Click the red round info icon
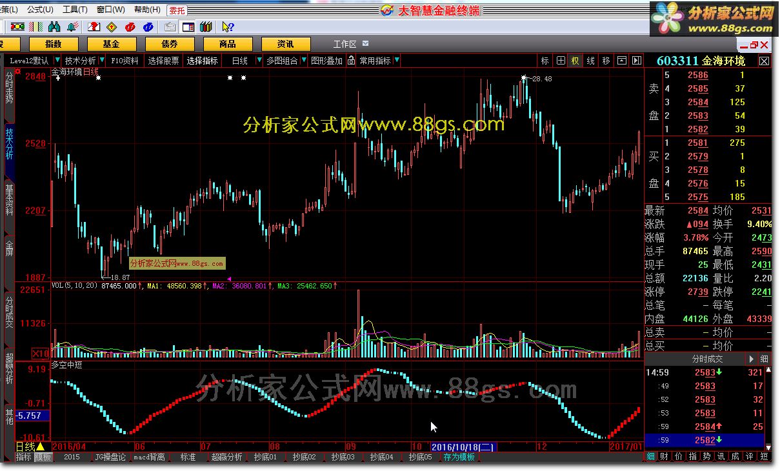Screen dimensions: 780x471 click(x=130, y=26)
